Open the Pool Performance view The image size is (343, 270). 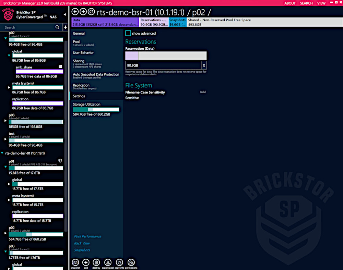[x=87, y=236]
